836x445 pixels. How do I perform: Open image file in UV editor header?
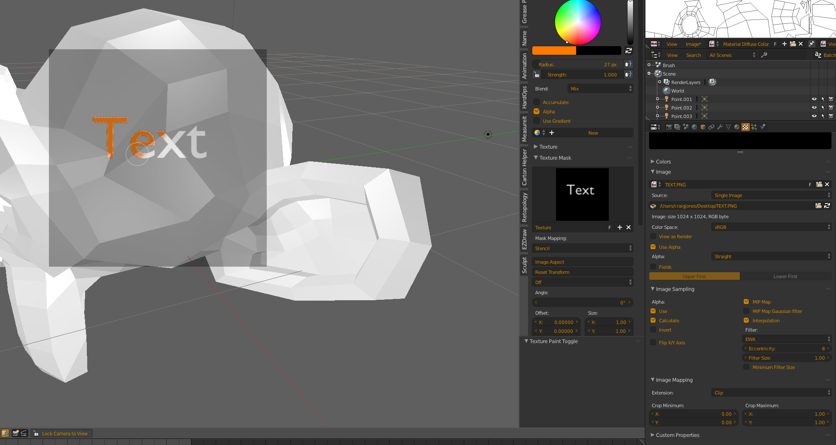(793, 44)
